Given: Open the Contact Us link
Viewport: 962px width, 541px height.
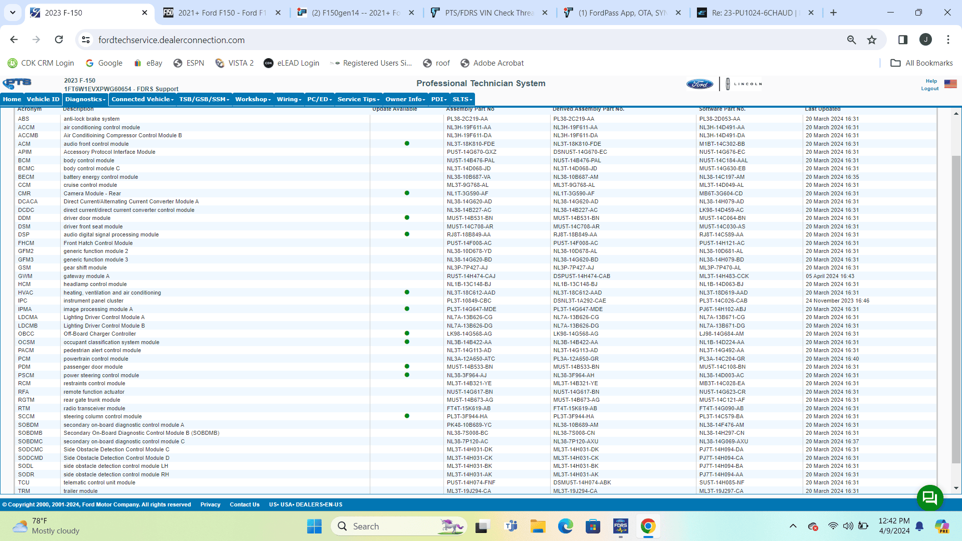Looking at the screenshot, I should pyautogui.click(x=245, y=504).
